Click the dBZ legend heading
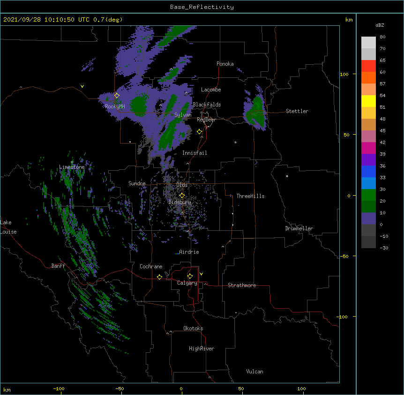The image size is (404, 395). pyautogui.click(x=380, y=25)
